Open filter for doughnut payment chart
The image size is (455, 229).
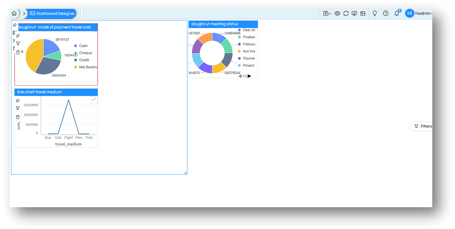[x=18, y=43]
